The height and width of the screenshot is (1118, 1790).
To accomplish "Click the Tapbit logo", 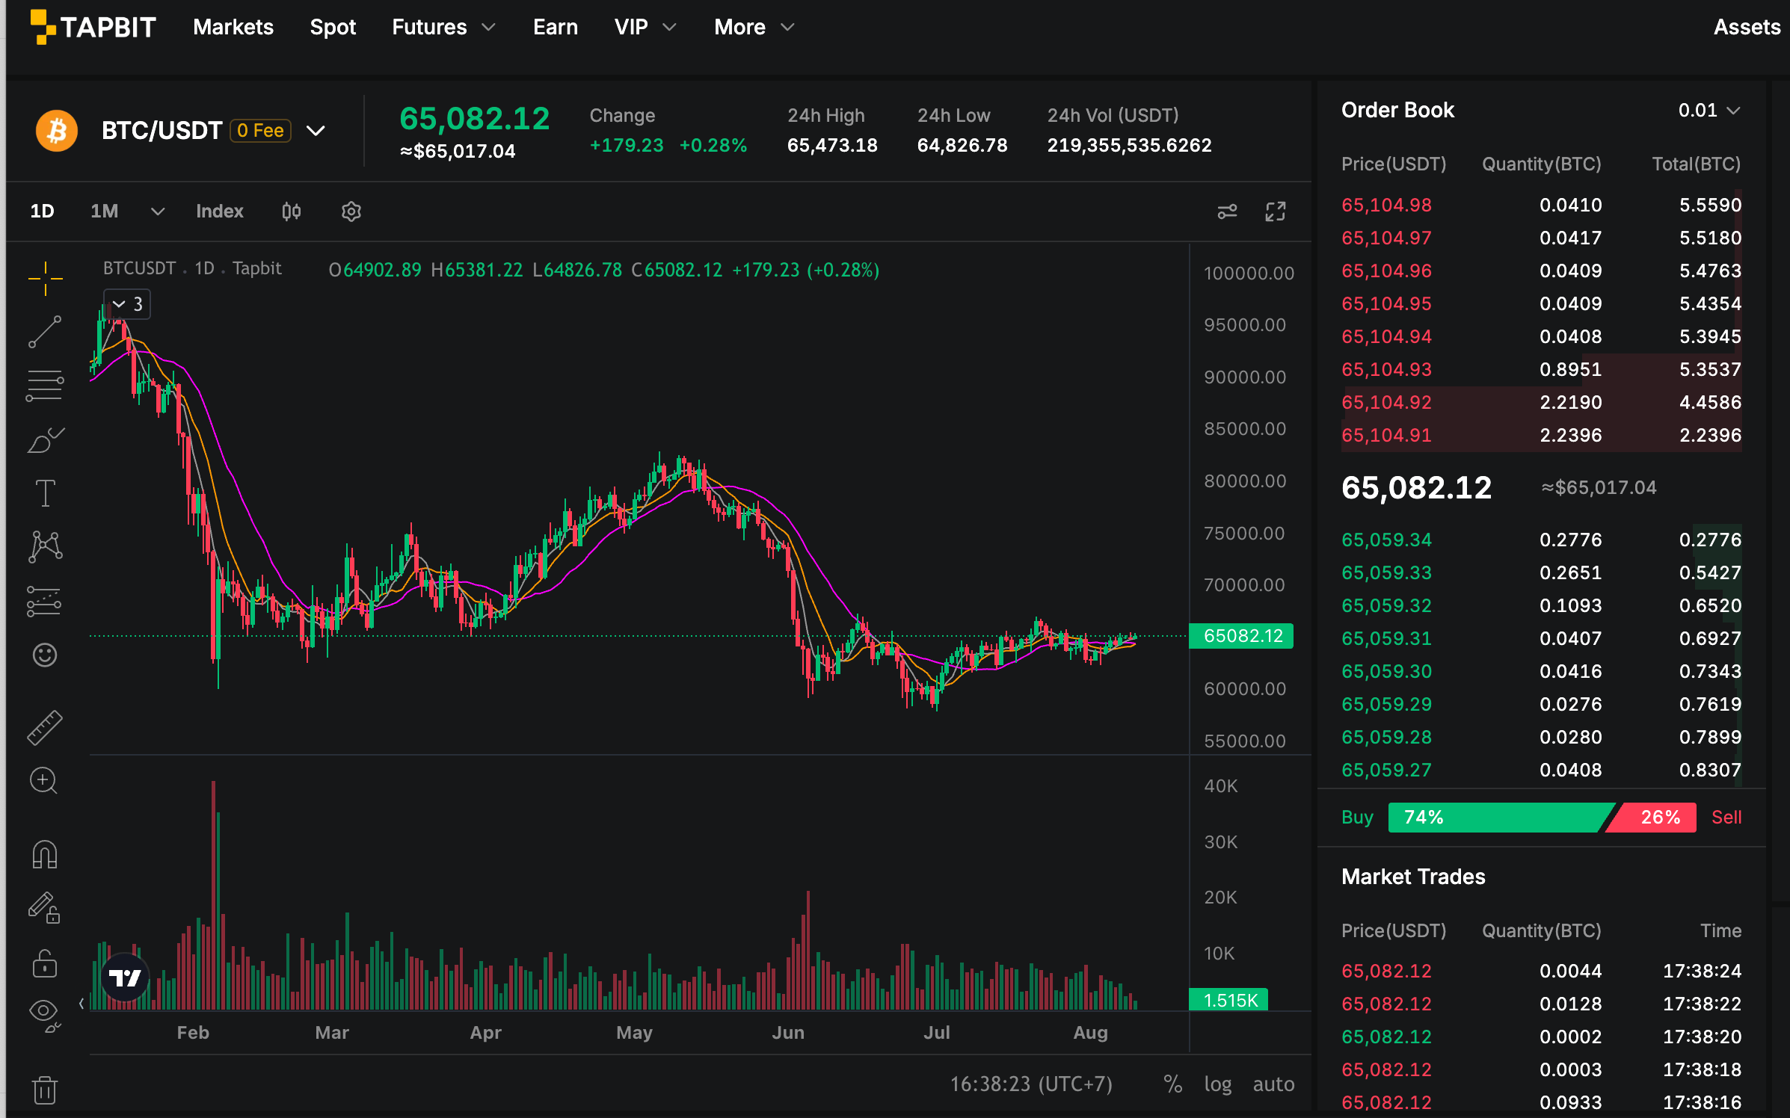I will [93, 27].
